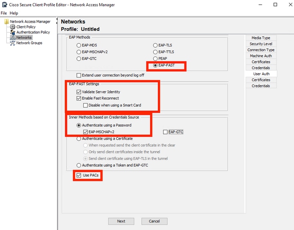Choose Authenticate using a Token and EAP-GTC

(x=79, y=165)
